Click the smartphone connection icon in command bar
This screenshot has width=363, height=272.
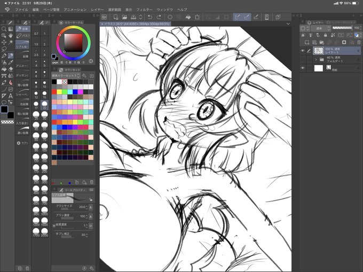(x=267, y=17)
